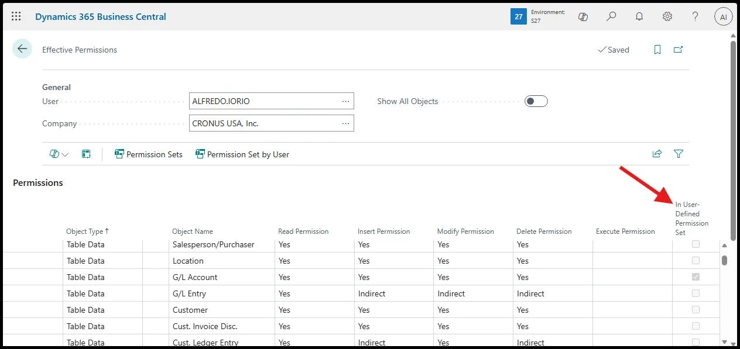Open the Copilot dropdown in action bar

click(x=59, y=154)
